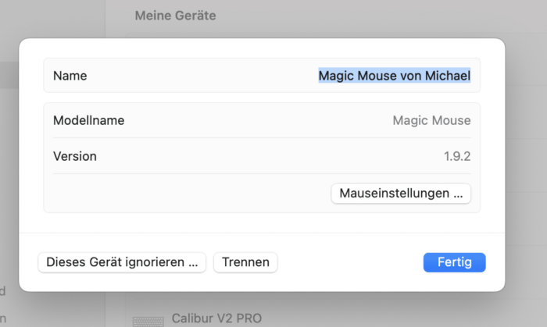Screen dimensions: 547x327
Task: Disconnect the mouse with Trennen
Action: pyautogui.click(x=245, y=262)
